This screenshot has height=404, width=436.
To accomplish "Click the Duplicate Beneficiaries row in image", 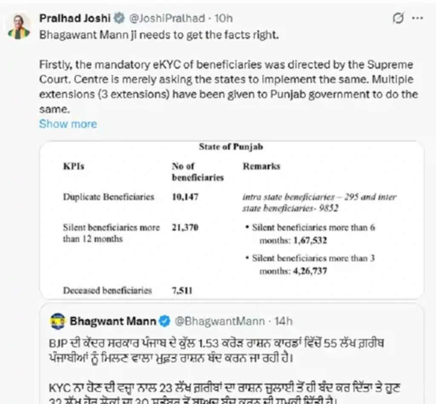I will (109, 197).
